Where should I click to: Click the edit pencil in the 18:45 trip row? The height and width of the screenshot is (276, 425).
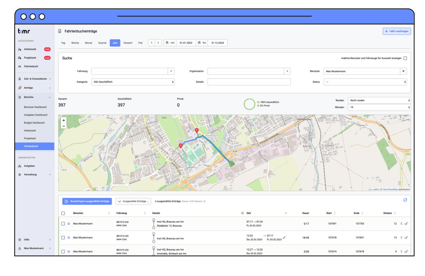point(284,238)
